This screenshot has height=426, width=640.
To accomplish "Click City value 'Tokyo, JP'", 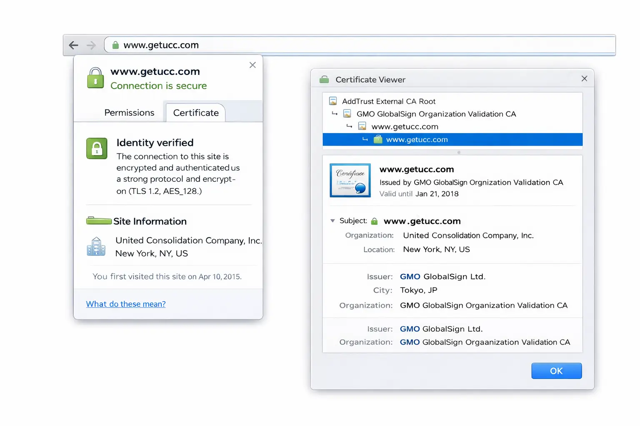I will 418,290.
